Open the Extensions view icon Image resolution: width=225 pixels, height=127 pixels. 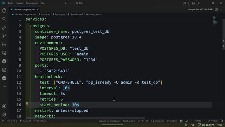(4, 44)
